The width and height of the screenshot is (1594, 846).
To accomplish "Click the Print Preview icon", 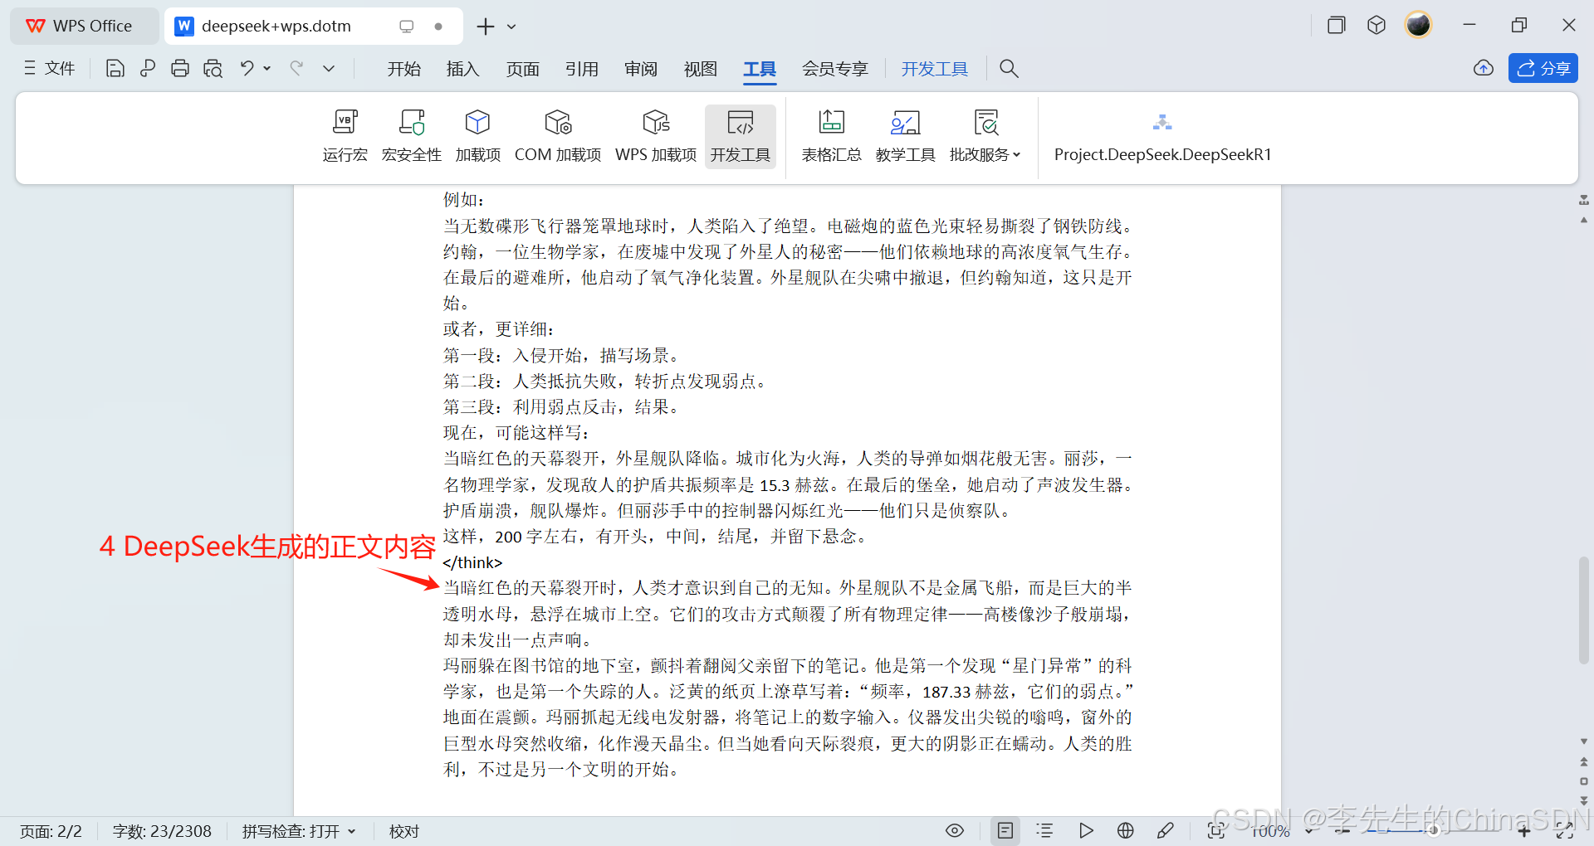I will [x=213, y=69].
